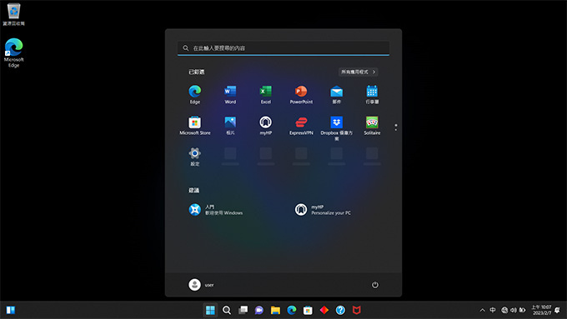The image size is (567, 319).
Task: Show hidden tray icons chevron
Action: 483,310
